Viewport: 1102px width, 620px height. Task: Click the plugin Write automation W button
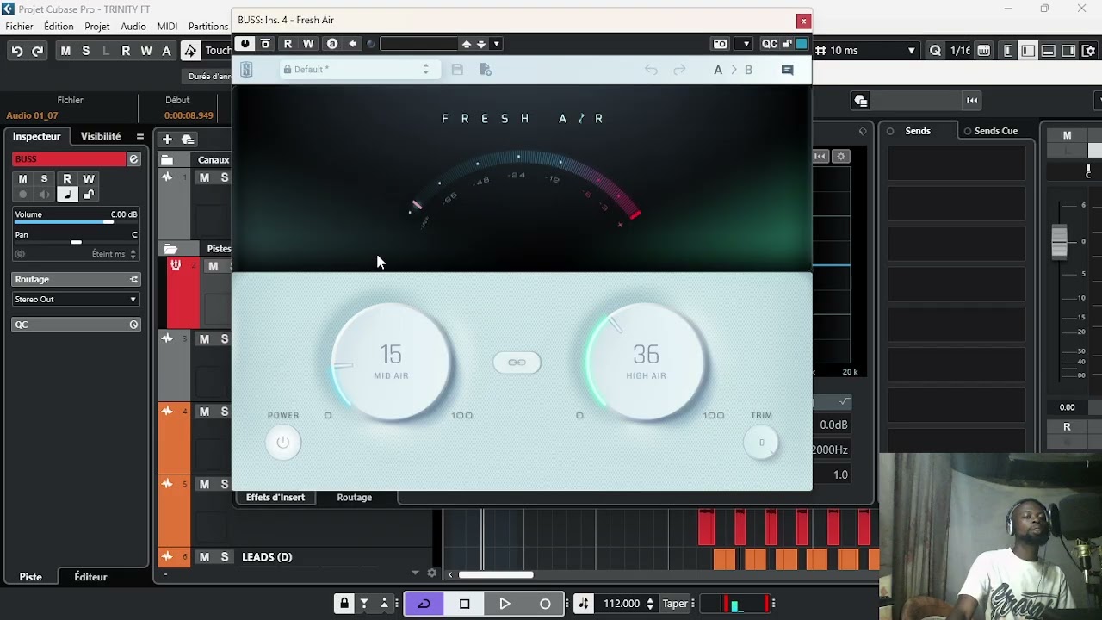308,44
